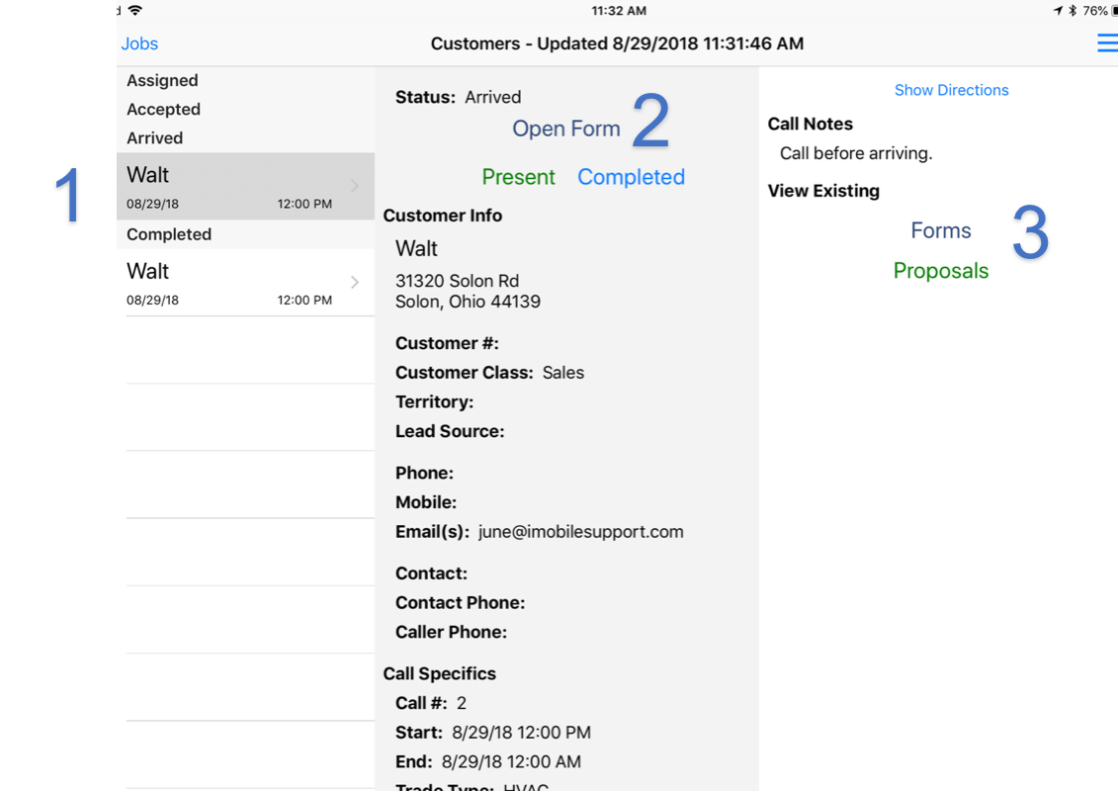This screenshot has height=791, width=1118.
Task: Click the Call Notes text 'Call before arriving.'
Action: tap(856, 153)
